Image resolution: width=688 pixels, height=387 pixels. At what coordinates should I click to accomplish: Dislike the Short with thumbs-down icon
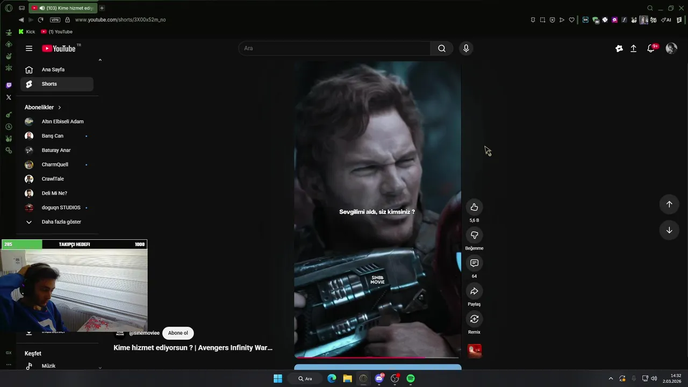click(x=474, y=235)
